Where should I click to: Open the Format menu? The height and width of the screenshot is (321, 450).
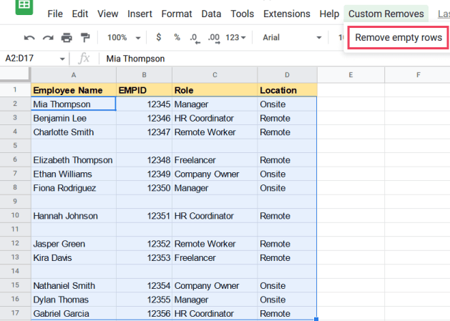(x=177, y=14)
